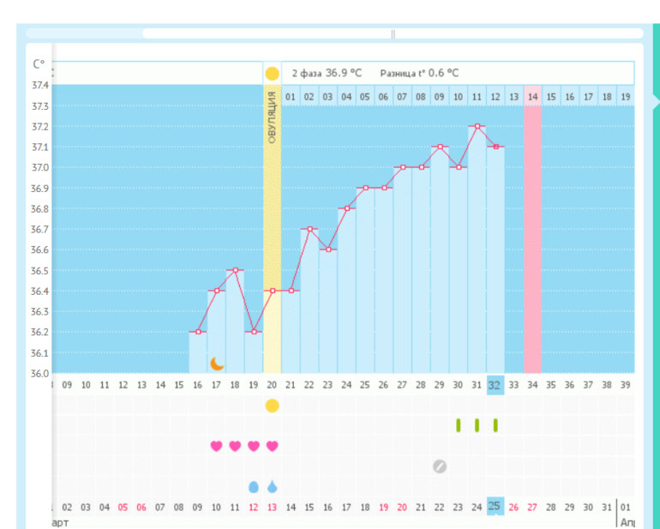Screen dimensions: 660x529
Task: Click the light blue drop above date 12
Action: (x=253, y=486)
